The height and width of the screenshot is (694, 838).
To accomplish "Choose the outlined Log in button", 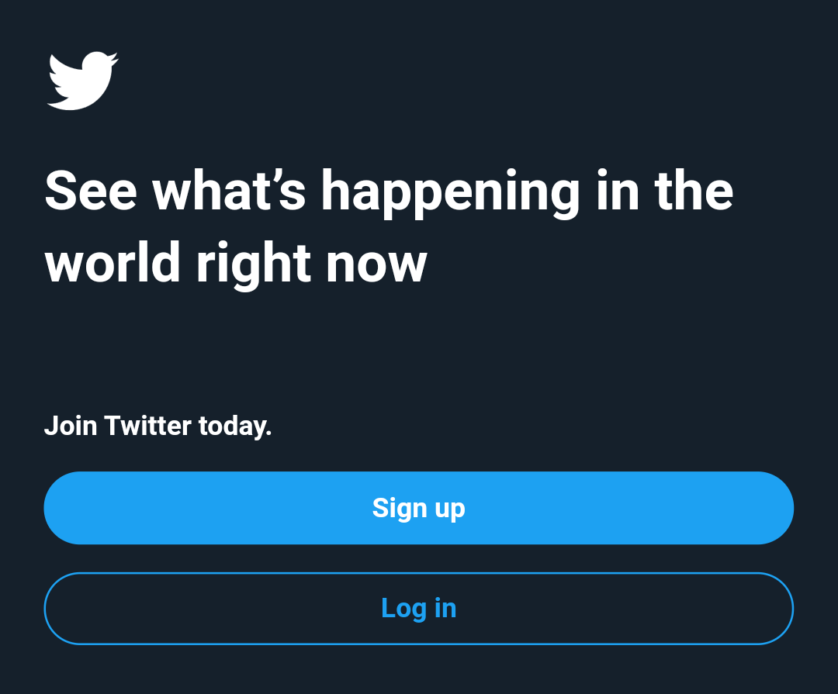I will pyautogui.click(x=418, y=609).
